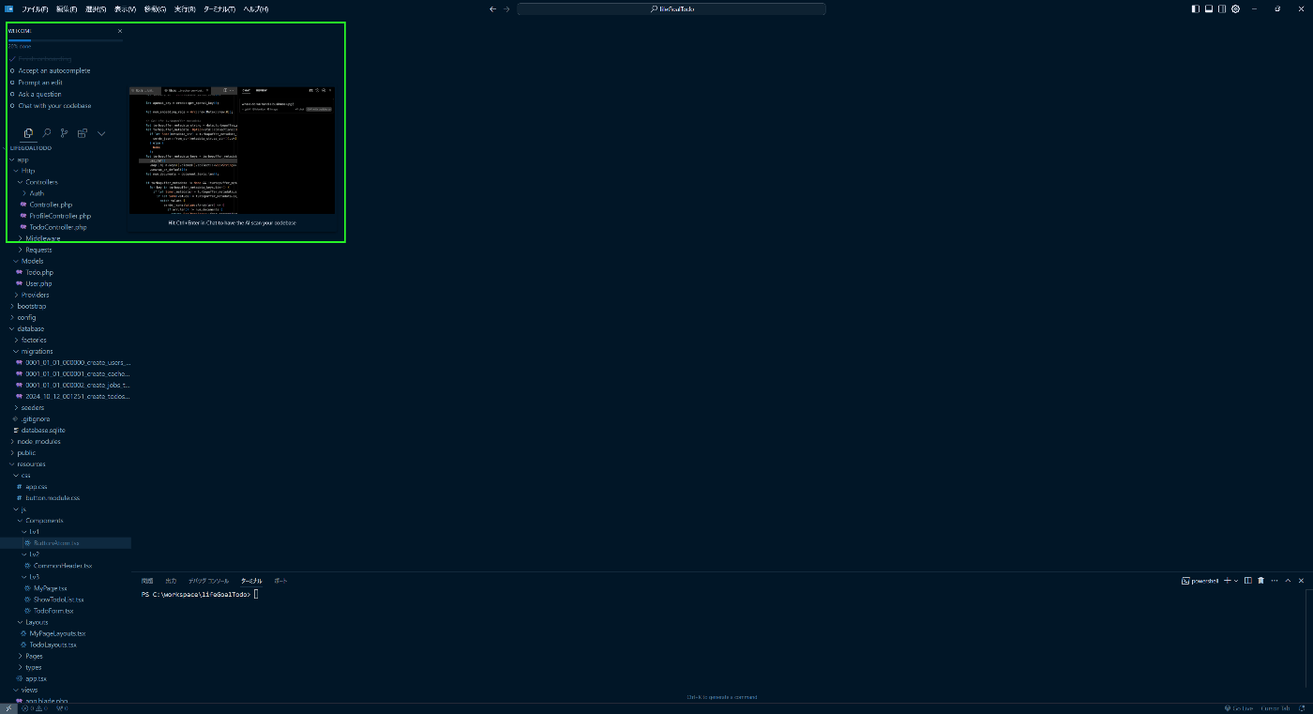This screenshot has width=1313, height=714.
Task: Go forward with the right arrow
Action: (x=507, y=8)
